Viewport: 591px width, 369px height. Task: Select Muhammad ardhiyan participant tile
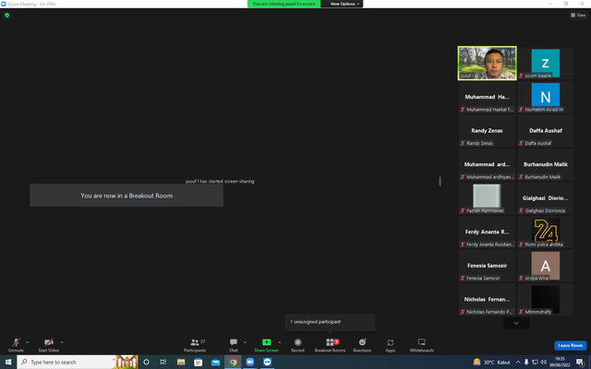pos(487,164)
